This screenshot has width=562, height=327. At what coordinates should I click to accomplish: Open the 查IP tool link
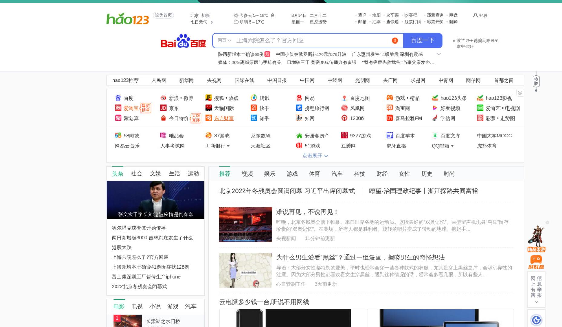362,15
